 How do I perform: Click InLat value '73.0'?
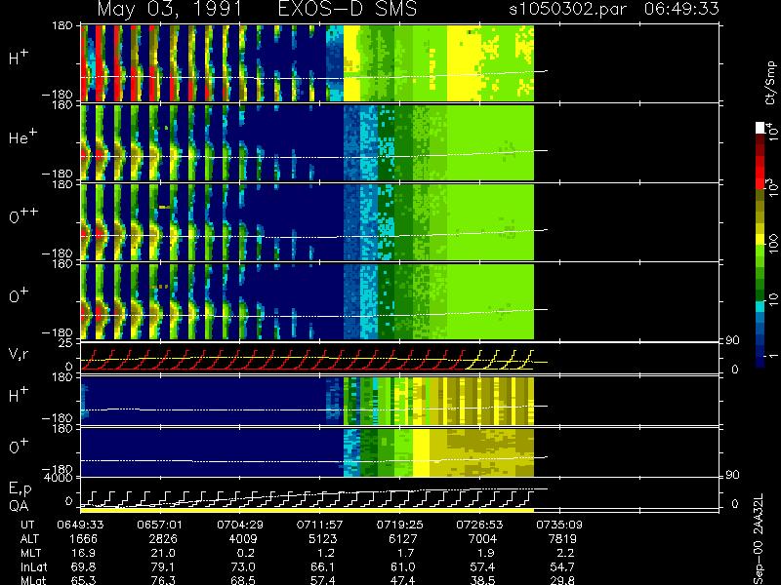[243, 566]
